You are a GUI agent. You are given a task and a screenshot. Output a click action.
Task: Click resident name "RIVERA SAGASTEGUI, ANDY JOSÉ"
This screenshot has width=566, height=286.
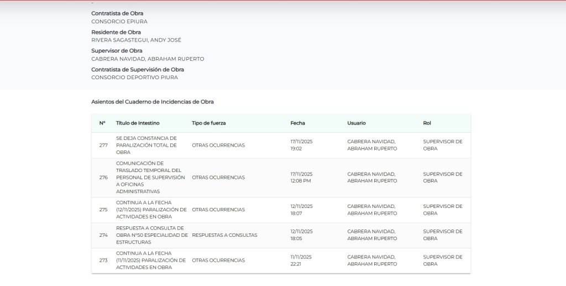pyautogui.click(x=136, y=40)
